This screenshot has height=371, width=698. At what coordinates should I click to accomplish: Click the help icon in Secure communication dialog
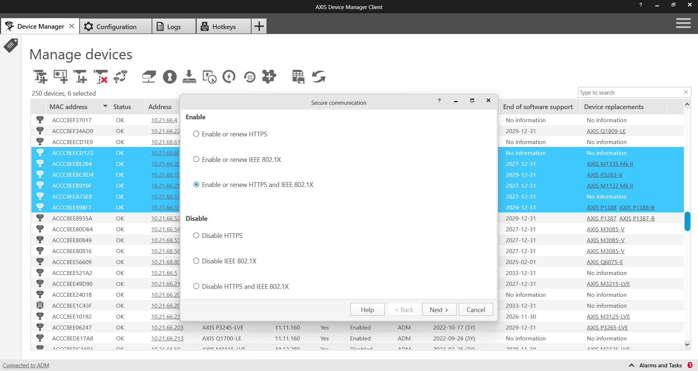pyautogui.click(x=439, y=100)
